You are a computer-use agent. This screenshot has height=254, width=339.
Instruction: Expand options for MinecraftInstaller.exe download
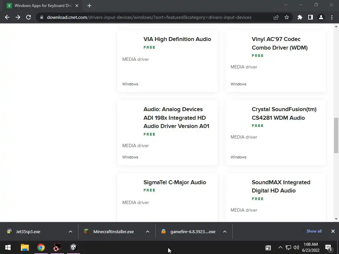click(148, 232)
